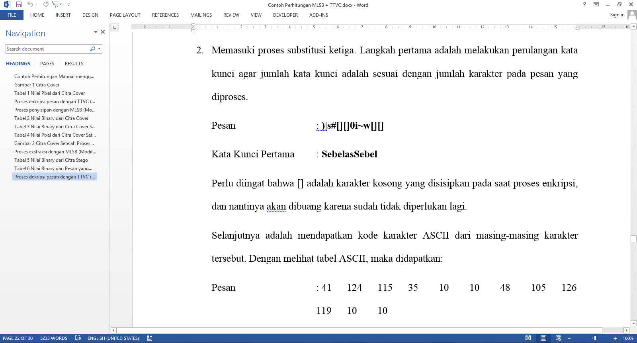
Task: Switch to Web Layout view
Action: (558, 338)
